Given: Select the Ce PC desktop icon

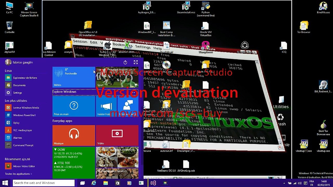Looking at the screenshot, I should coord(9,8).
